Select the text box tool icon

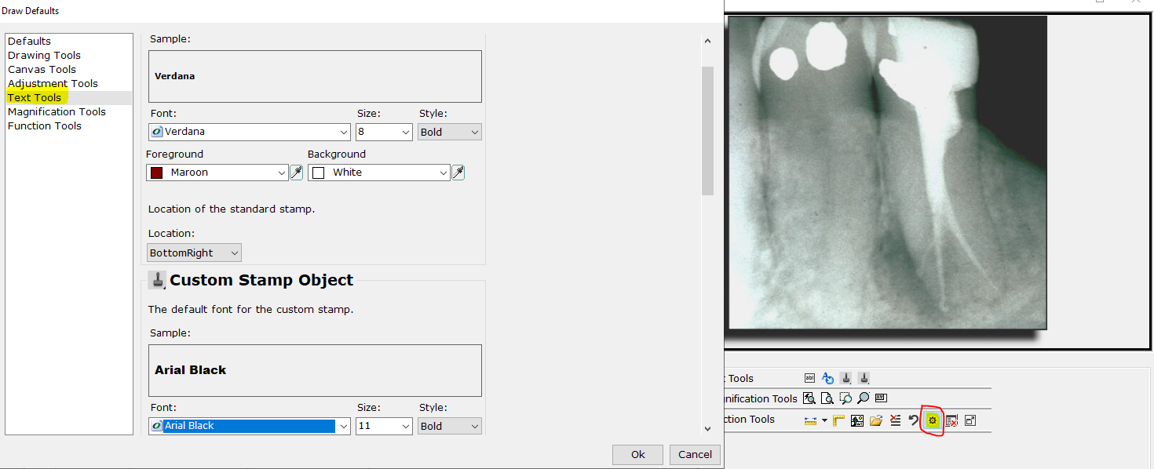810,378
